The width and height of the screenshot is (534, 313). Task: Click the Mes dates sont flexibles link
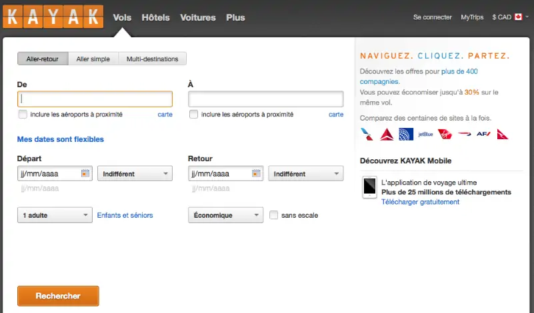click(x=60, y=139)
